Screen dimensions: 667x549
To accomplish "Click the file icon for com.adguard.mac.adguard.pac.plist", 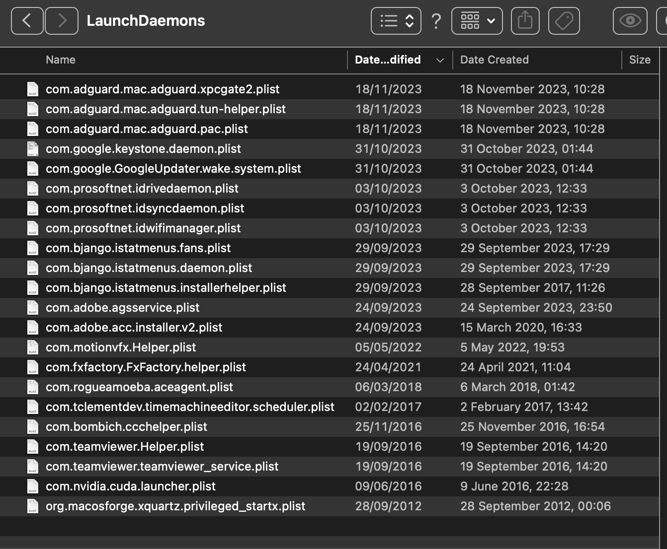I will click(33, 129).
